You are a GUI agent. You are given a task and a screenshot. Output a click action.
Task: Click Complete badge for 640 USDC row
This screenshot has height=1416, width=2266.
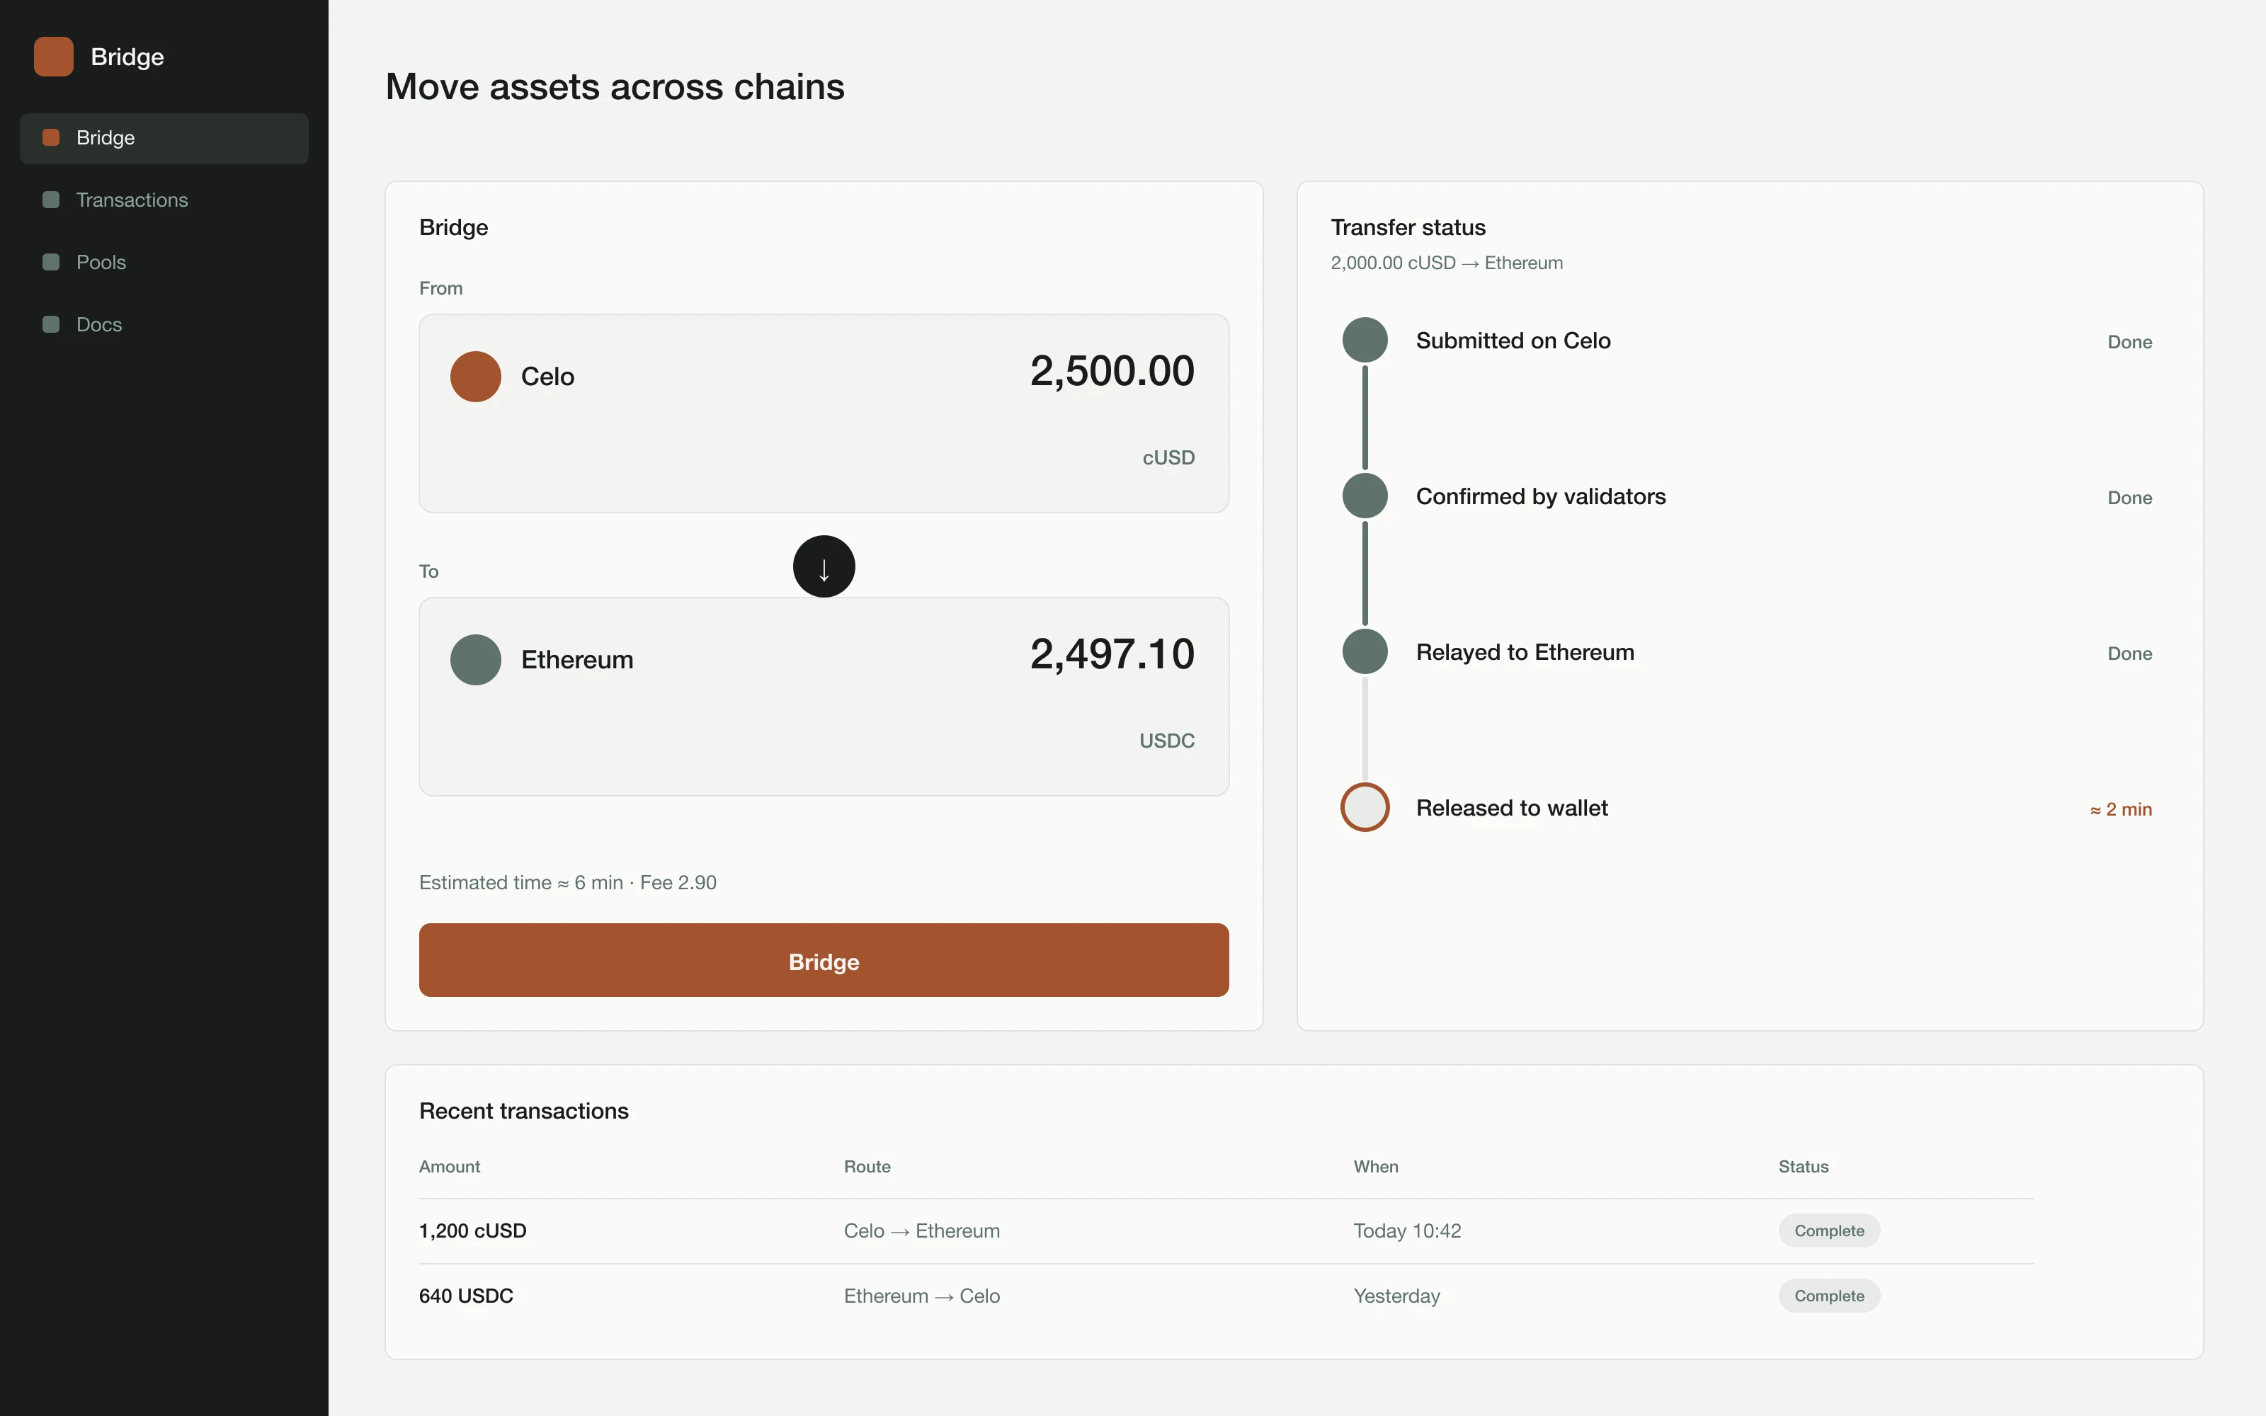[x=1830, y=1296]
